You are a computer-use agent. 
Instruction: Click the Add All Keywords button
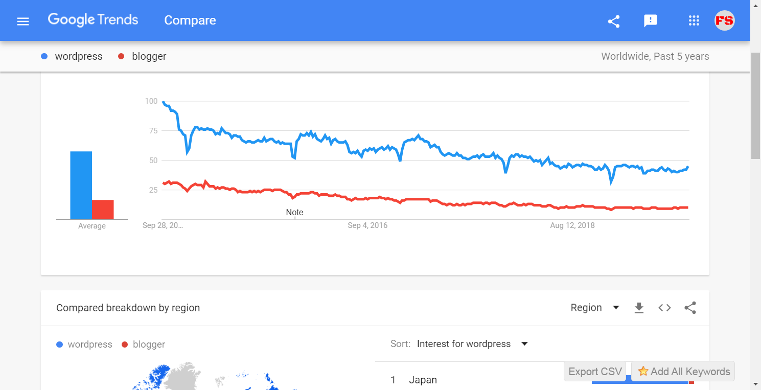tap(683, 372)
